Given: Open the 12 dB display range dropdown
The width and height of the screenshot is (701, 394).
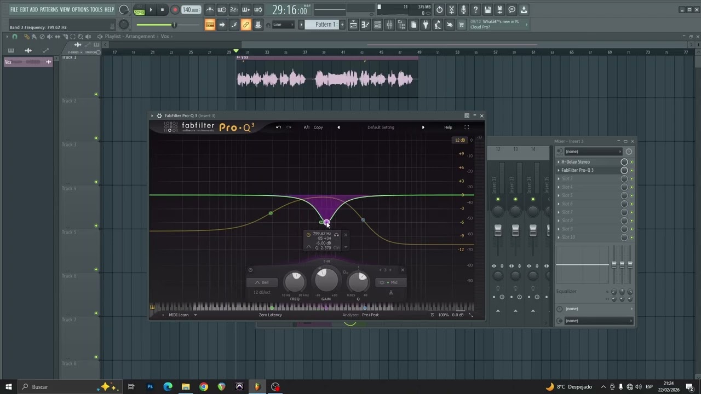Looking at the screenshot, I should pyautogui.click(x=460, y=140).
